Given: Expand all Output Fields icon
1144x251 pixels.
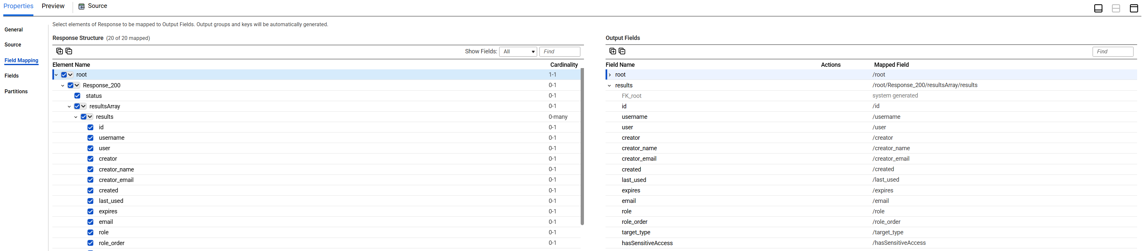Looking at the screenshot, I should pos(613,51).
